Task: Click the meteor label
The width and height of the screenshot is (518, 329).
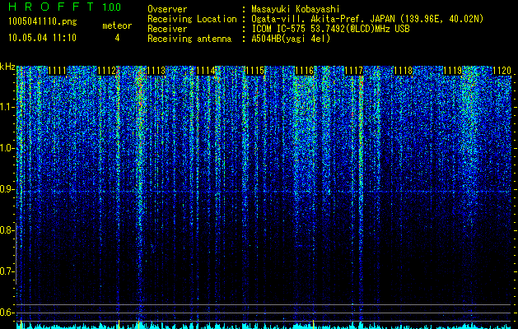Action: point(117,25)
